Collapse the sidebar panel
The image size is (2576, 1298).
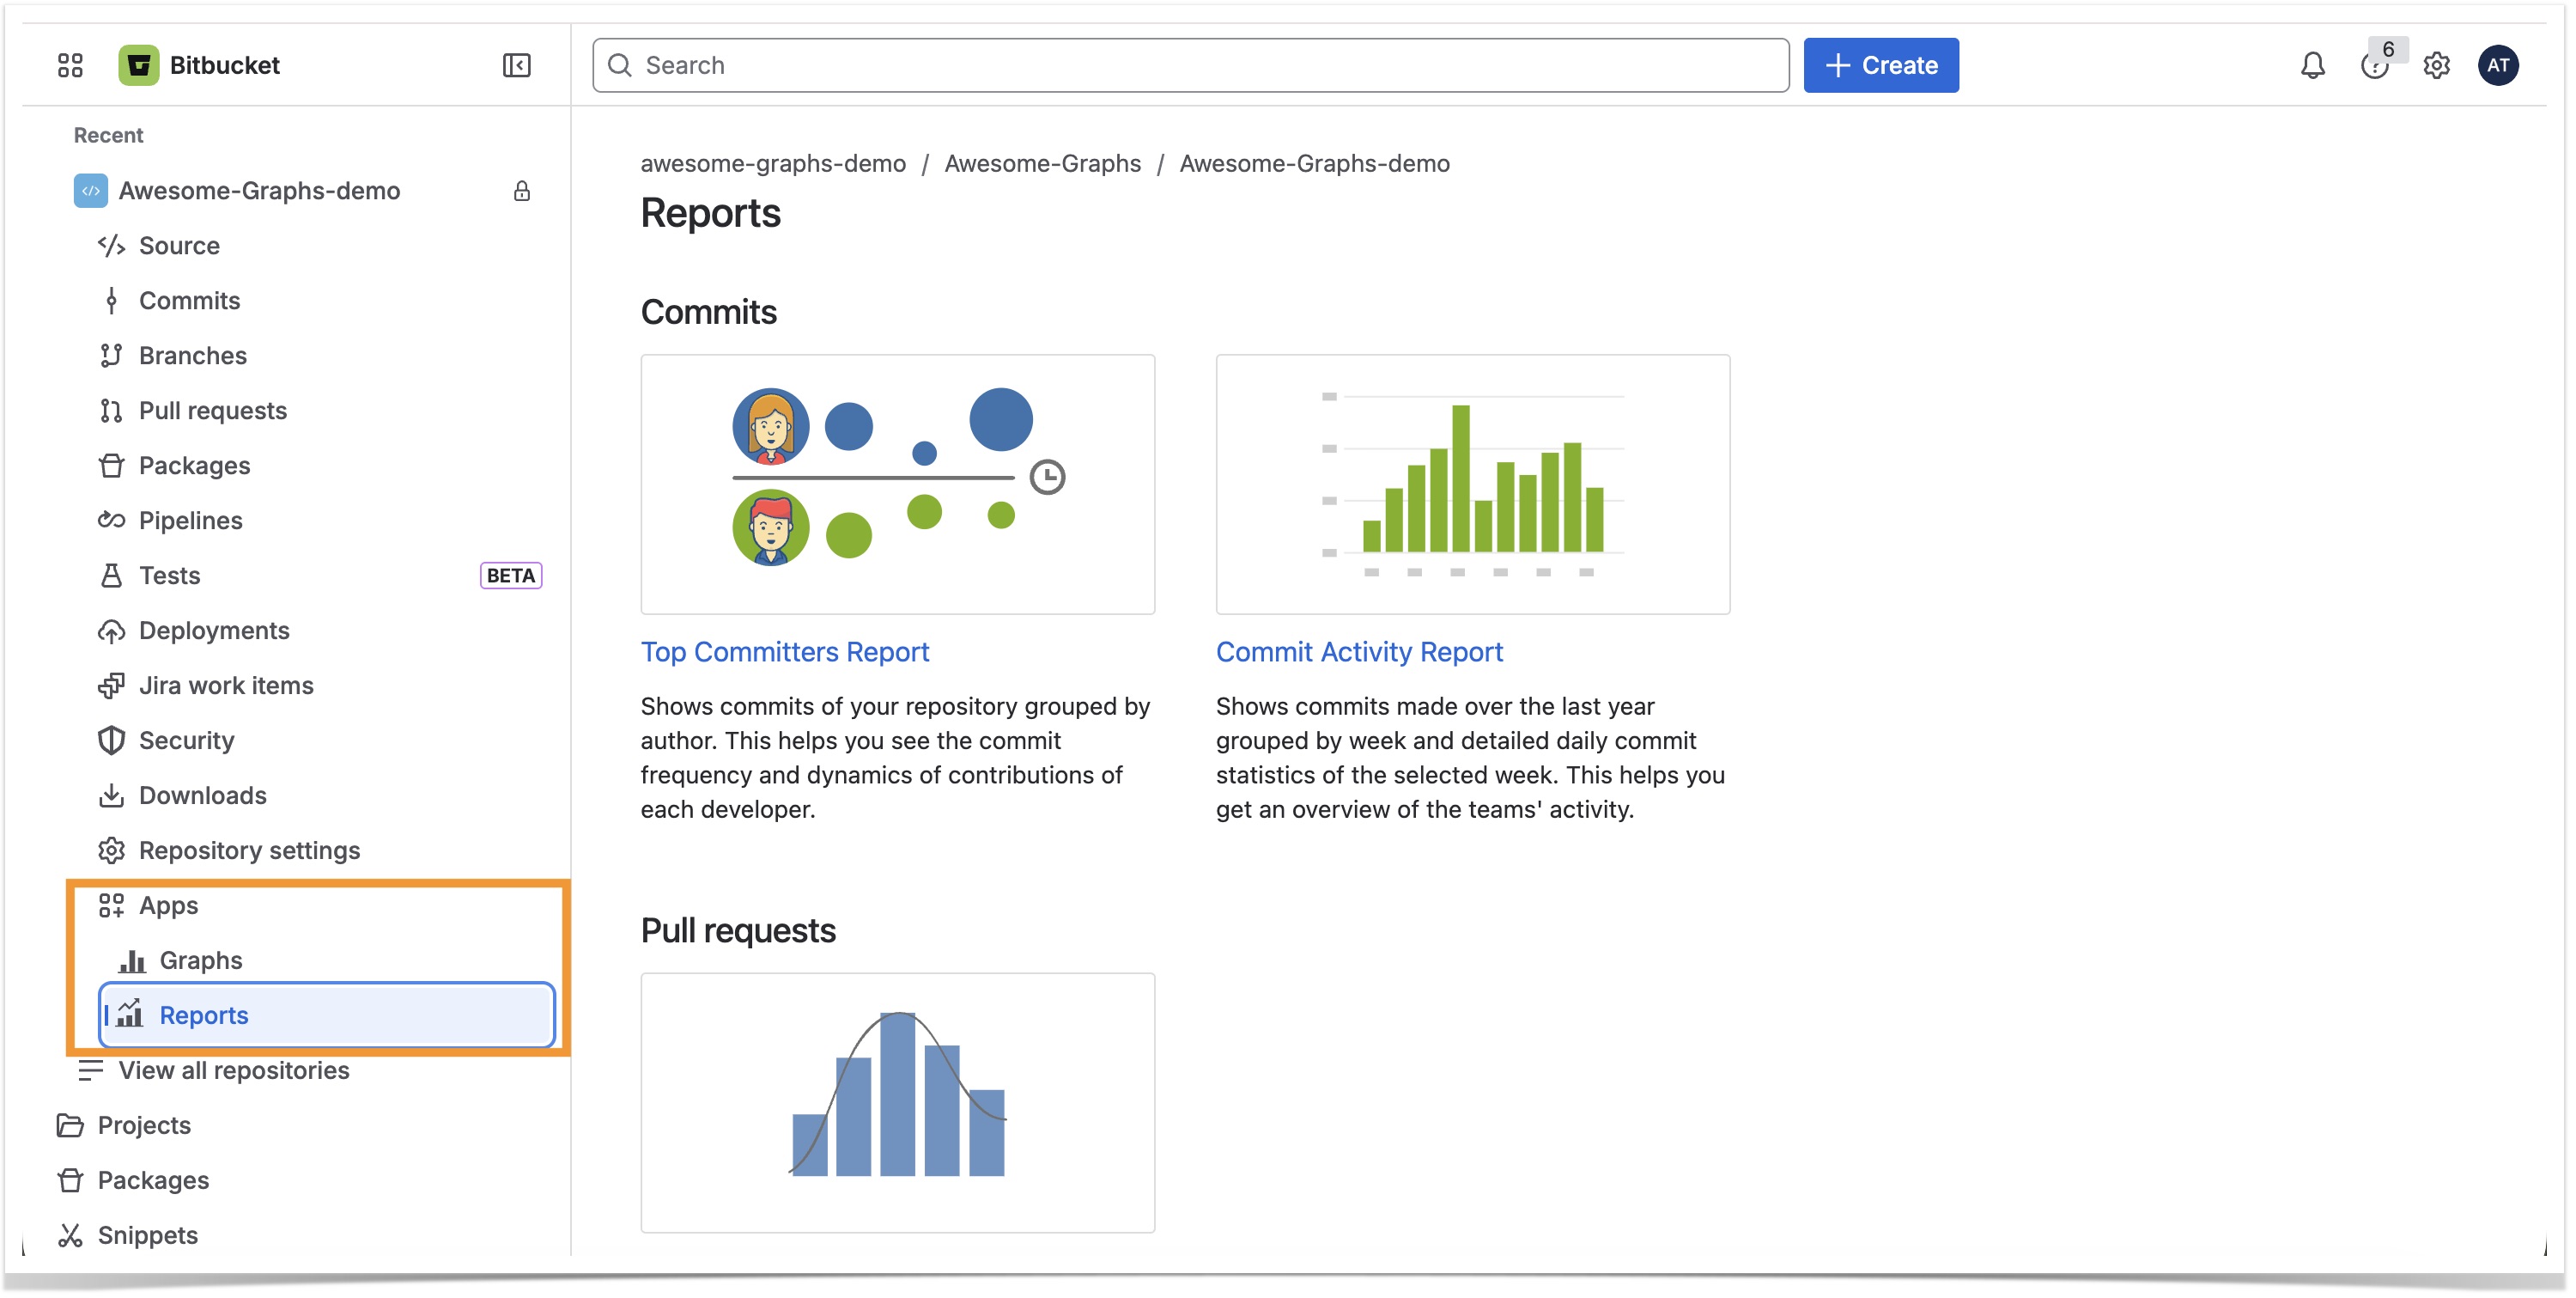click(x=516, y=65)
